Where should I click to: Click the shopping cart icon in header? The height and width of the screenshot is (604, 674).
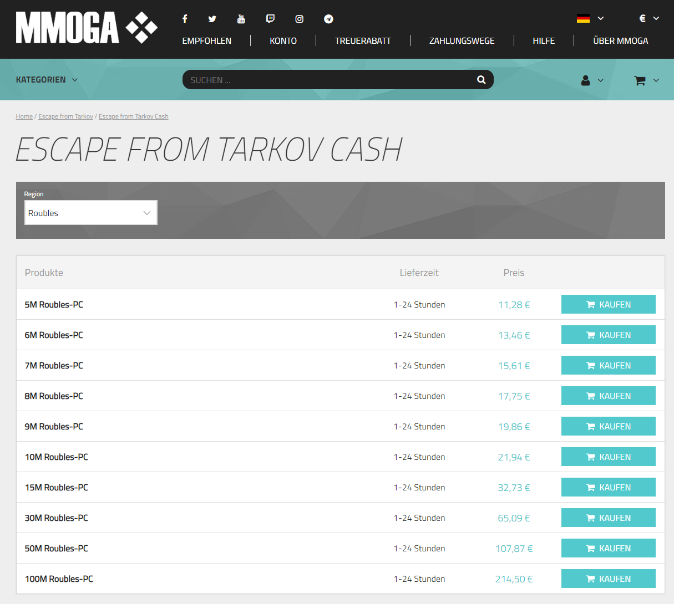[640, 80]
